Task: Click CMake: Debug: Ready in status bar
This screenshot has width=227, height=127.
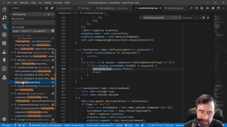Action: 74,125
